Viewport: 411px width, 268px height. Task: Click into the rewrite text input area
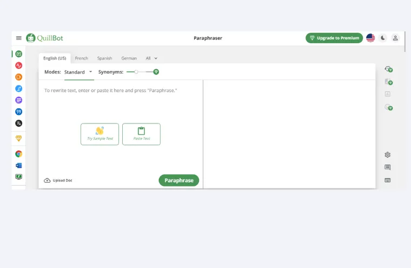(121, 90)
